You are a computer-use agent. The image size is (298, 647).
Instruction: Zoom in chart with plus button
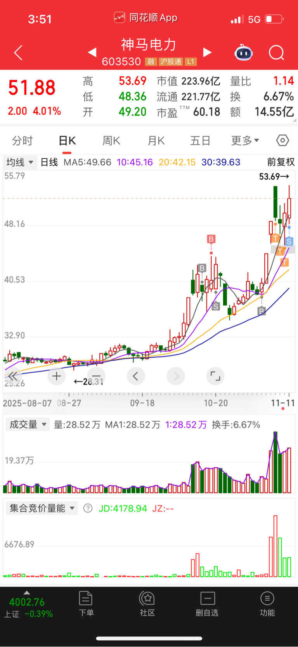pyautogui.click(x=57, y=376)
